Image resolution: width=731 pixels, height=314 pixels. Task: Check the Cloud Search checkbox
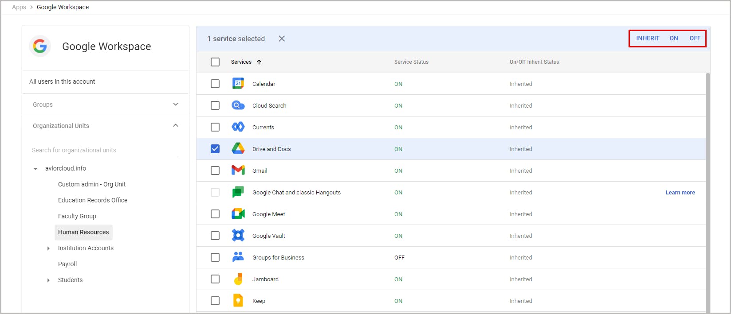pyautogui.click(x=215, y=105)
